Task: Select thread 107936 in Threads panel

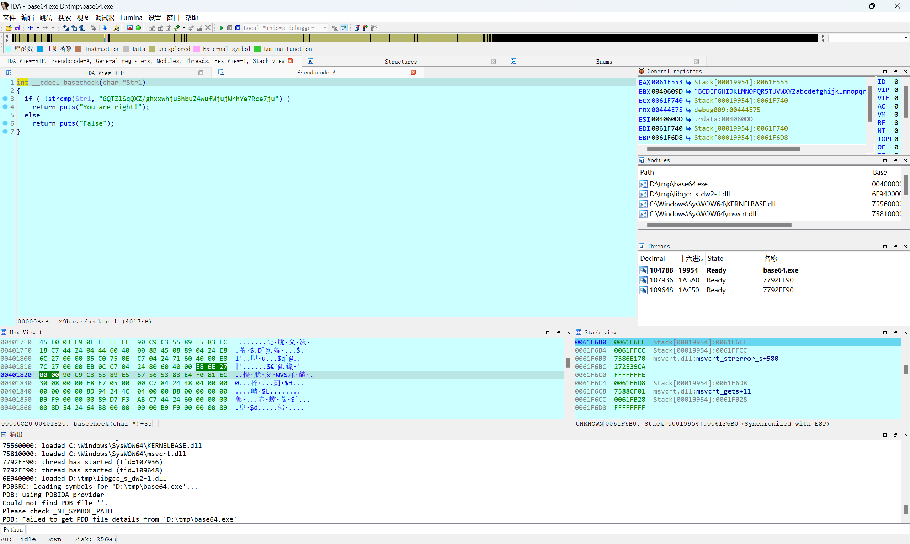Action: click(x=773, y=280)
